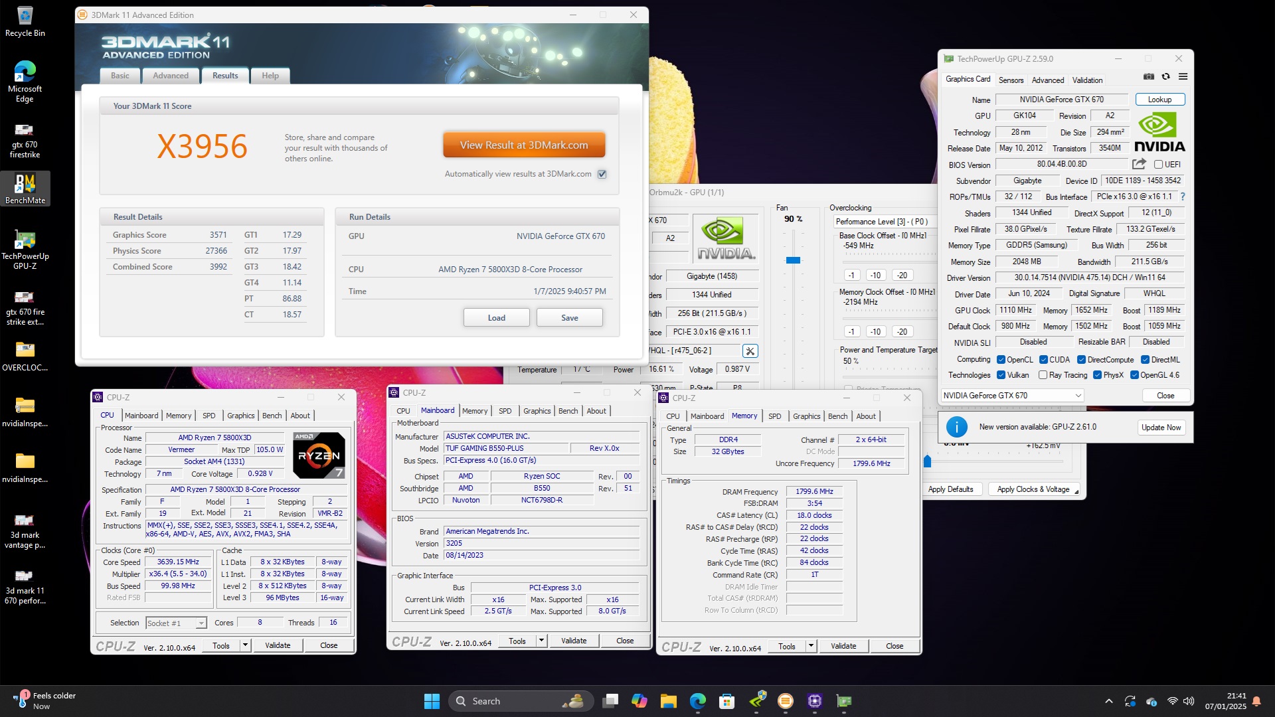Click the taskbar volume icon
The image size is (1275, 717).
coord(1188,701)
